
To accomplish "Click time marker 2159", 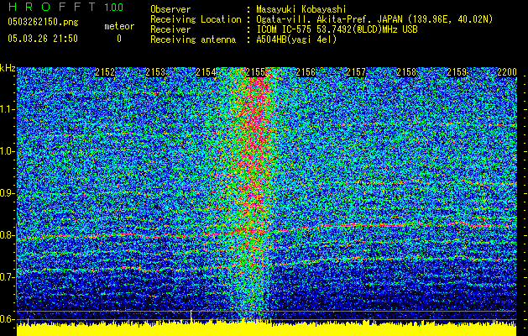I will [x=457, y=72].
